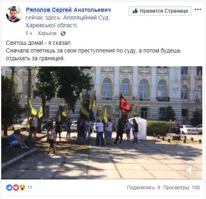Screen dimensions: 206x199
Task: Play the protest video in the post
Action: 102,123
